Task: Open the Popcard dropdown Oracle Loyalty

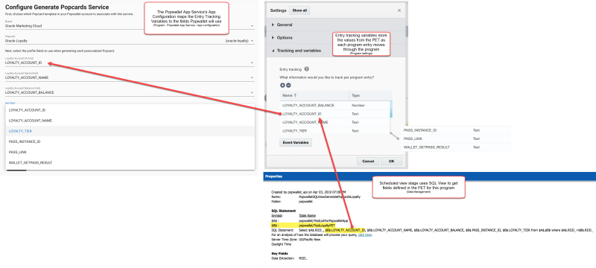Action: [x=130, y=41]
